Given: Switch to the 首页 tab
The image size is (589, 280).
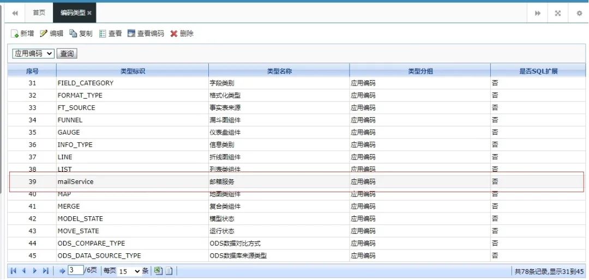Looking at the screenshot, I should pos(39,13).
